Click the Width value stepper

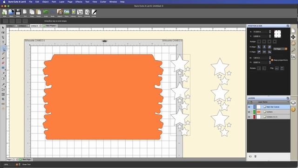(270, 58)
